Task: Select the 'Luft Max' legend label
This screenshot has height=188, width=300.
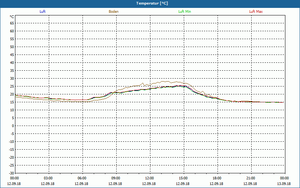Action: tap(256, 12)
